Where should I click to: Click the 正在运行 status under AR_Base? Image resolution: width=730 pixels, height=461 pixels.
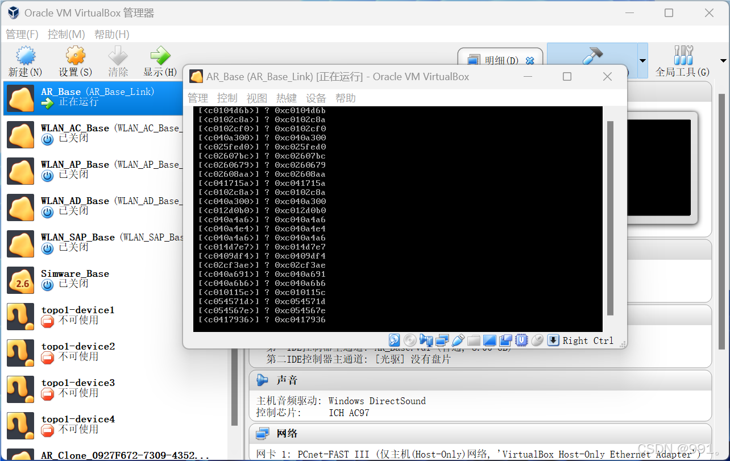pos(78,102)
